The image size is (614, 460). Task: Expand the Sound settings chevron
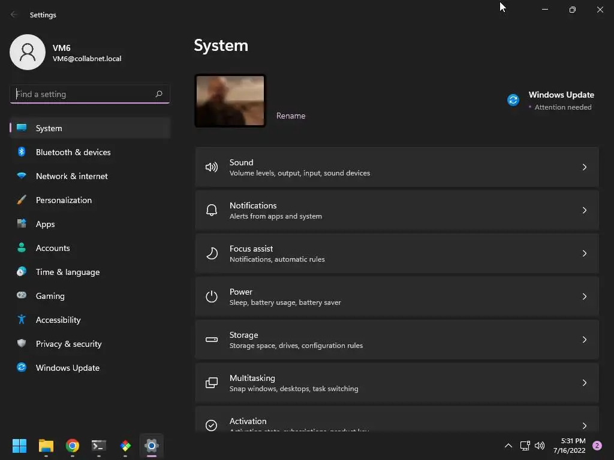point(584,168)
